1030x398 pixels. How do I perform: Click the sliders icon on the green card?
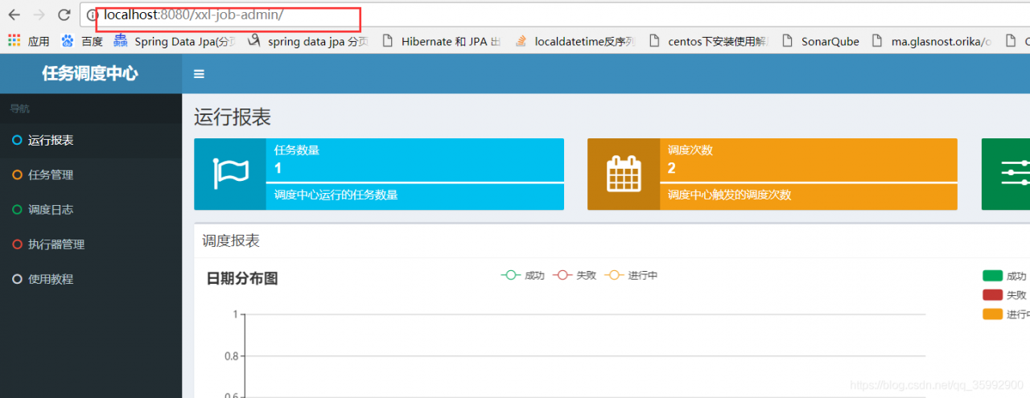point(1015,174)
